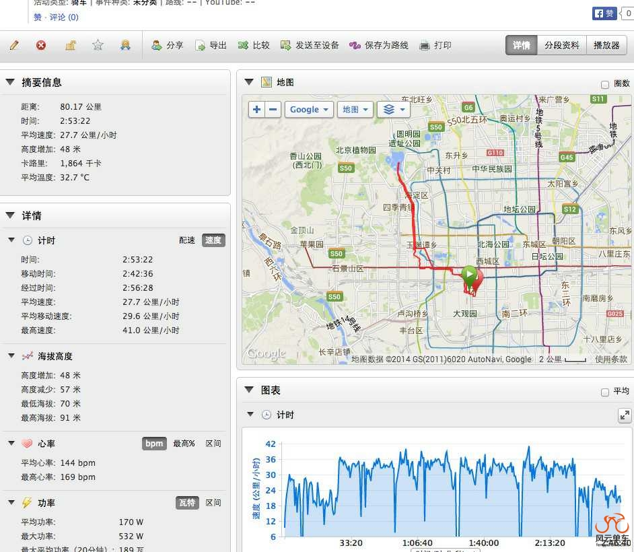
Task: Collapse the 摘要信息 summary panel
Action: pos(10,82)
